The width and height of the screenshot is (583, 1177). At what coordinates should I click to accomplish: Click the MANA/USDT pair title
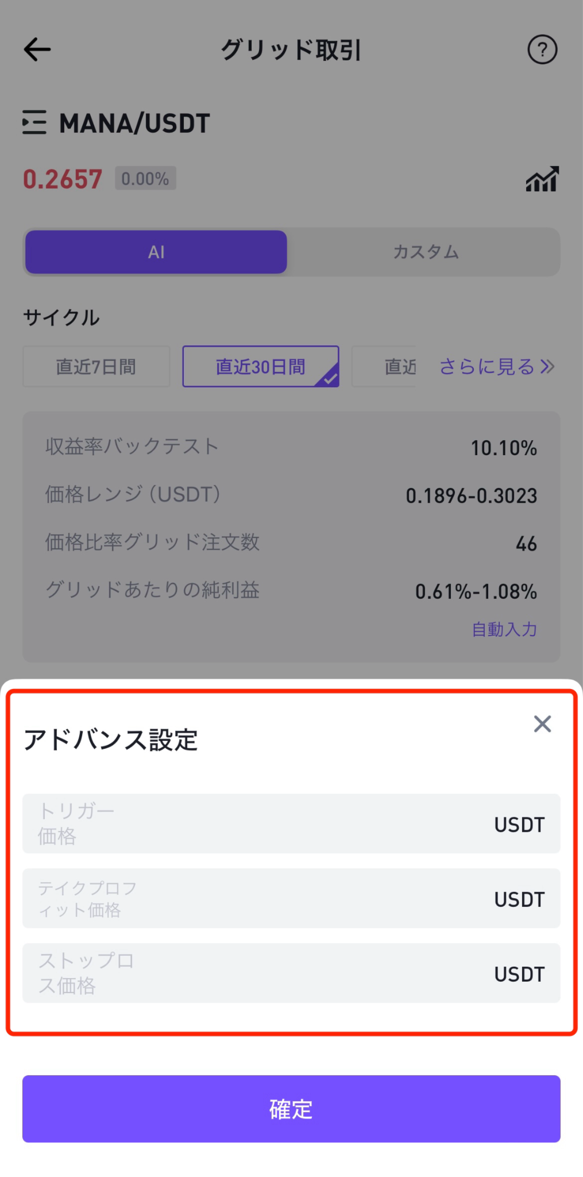(x=135, y=123)
